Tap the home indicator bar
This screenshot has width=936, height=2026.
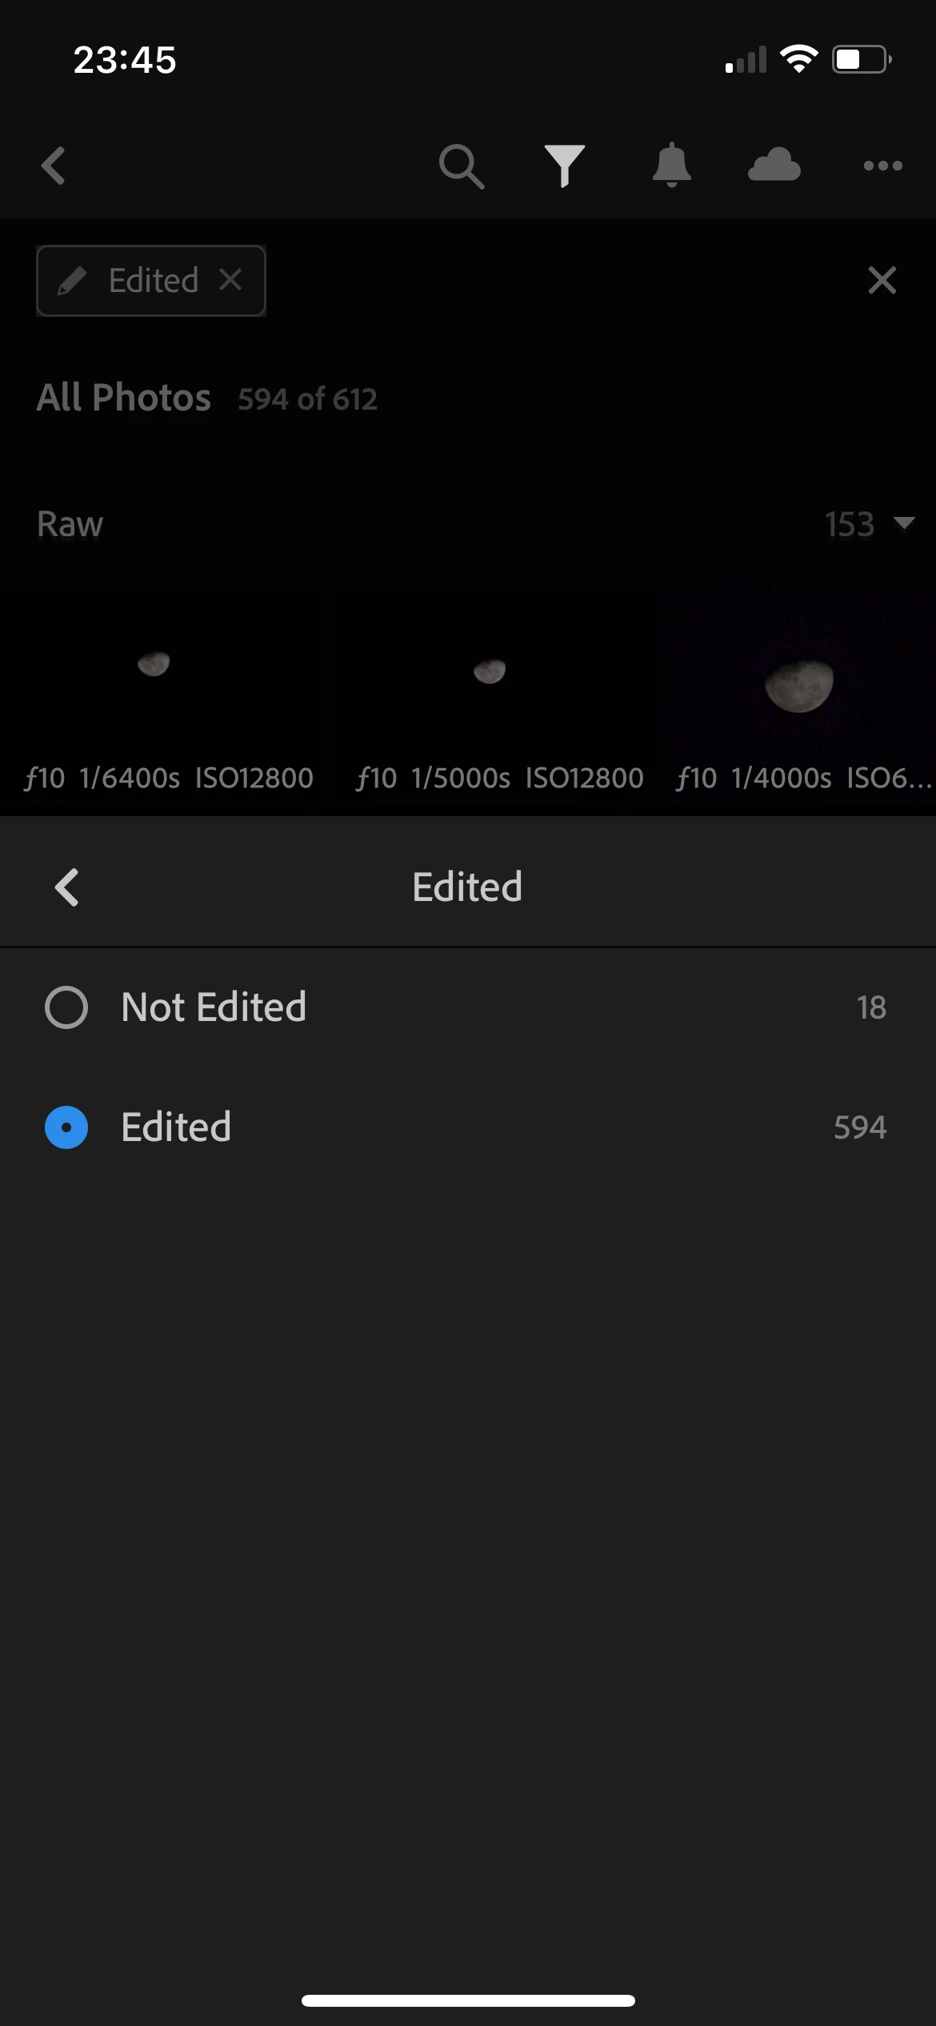click(468, 2000)
